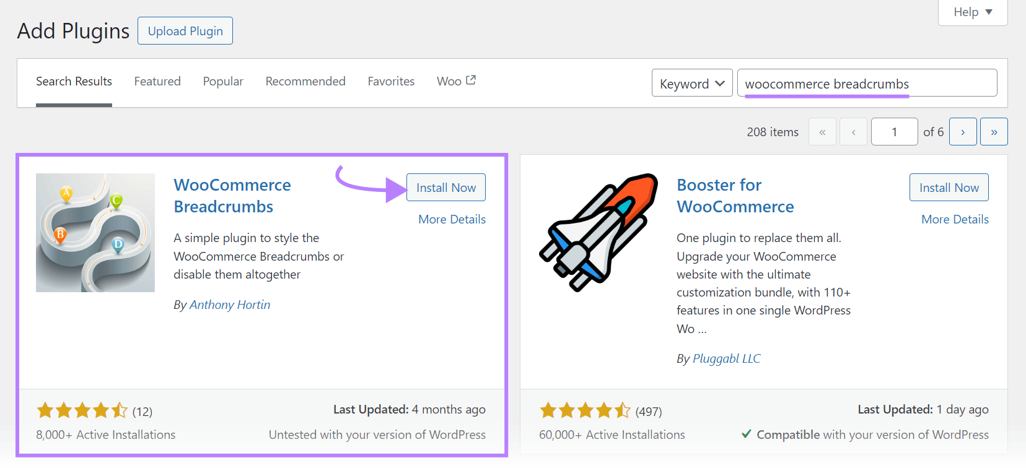This screenshot has width=1026, height=468.
Task: Focus the plugin search input field
Action: (867, 83)
